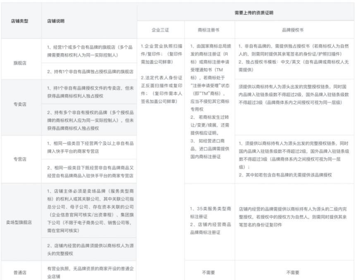
Task: Click the 店铺说明 column header
Action: click(56, 21)
